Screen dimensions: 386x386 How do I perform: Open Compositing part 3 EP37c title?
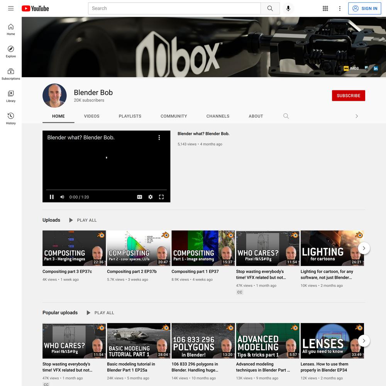[67, 271]
